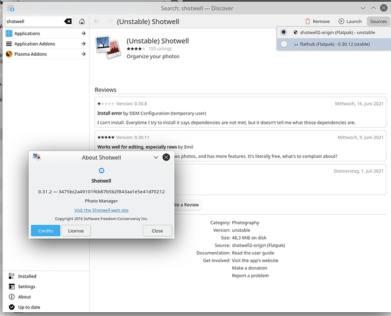
Task: Visit the Shotwell web site link
Action: pyautogui.click(x=101, y=210)
